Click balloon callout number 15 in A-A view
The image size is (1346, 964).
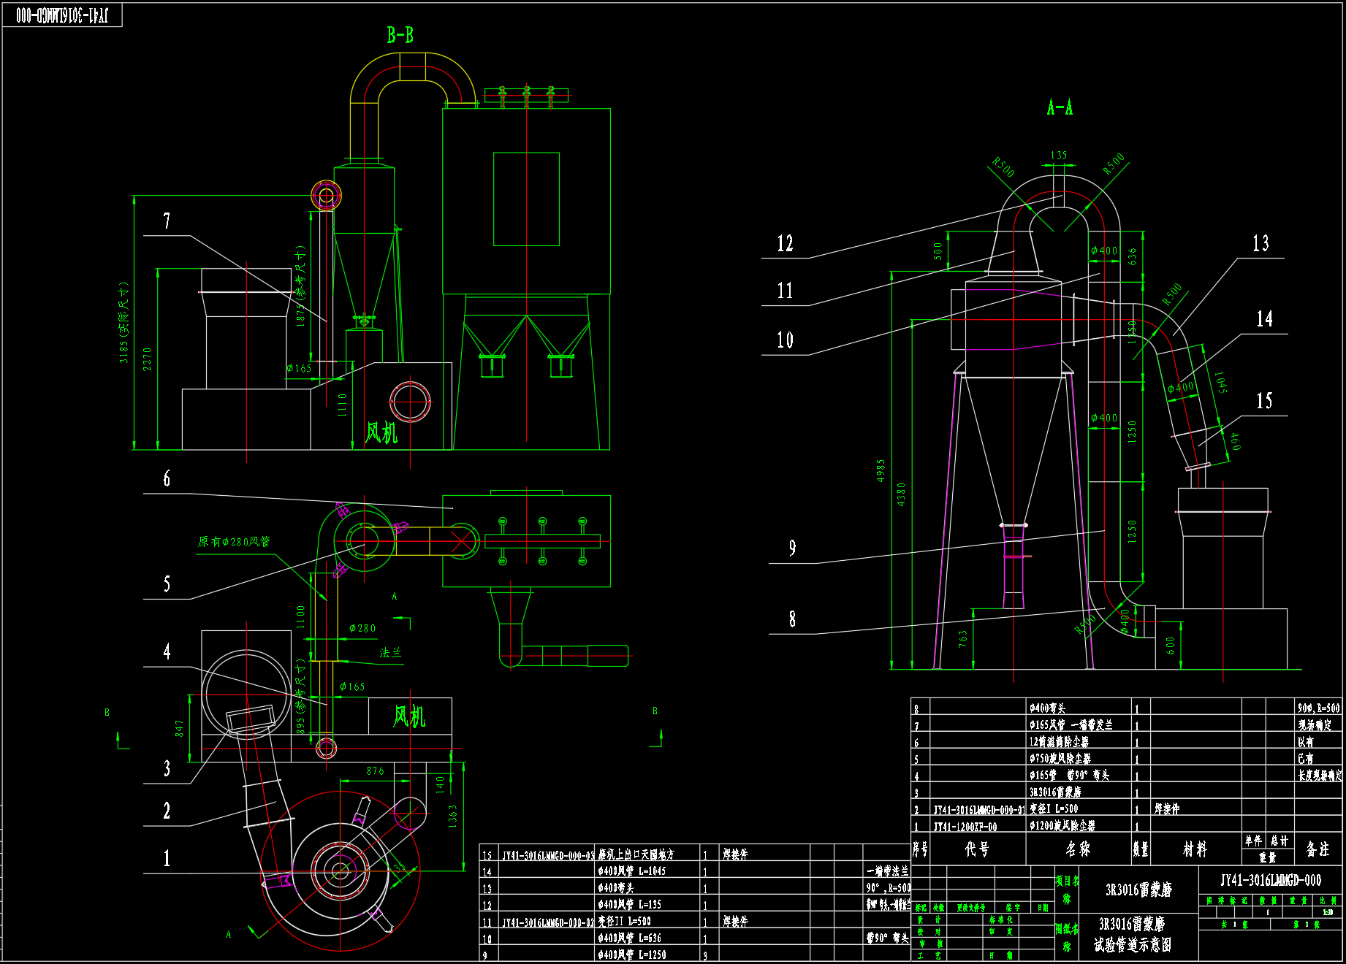(x=1263, y=399)
